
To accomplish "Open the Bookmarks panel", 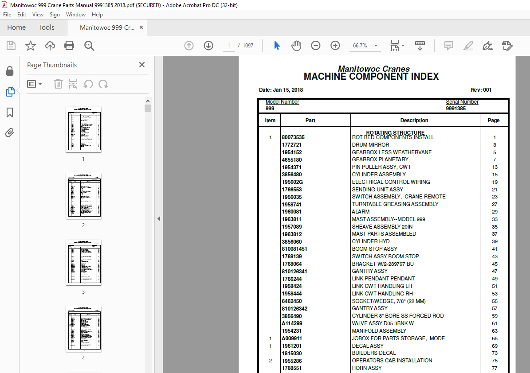I will (10, 113).
